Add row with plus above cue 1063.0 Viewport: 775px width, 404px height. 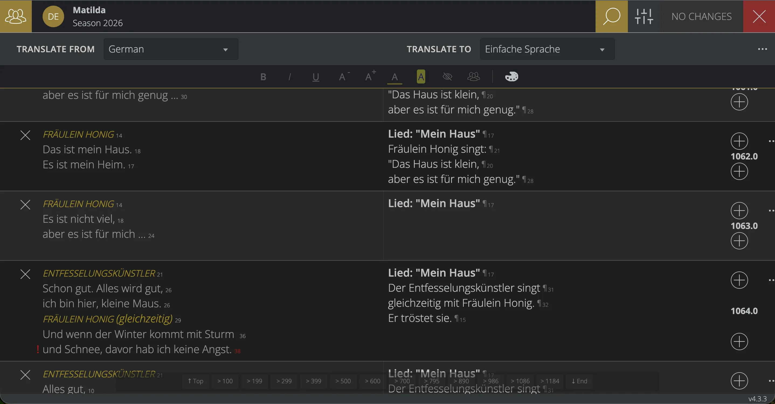[739, 210]
